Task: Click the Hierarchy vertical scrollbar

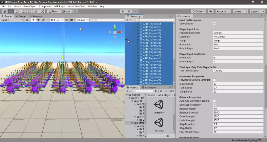Action: [174, 71]
